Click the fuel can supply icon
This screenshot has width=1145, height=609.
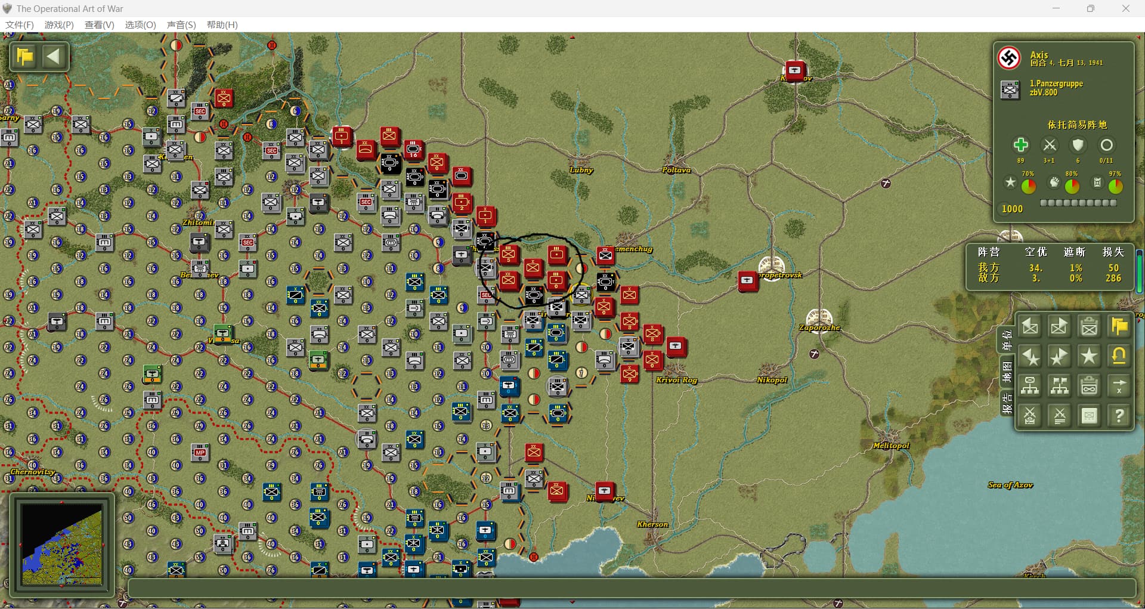point(1097,182)
